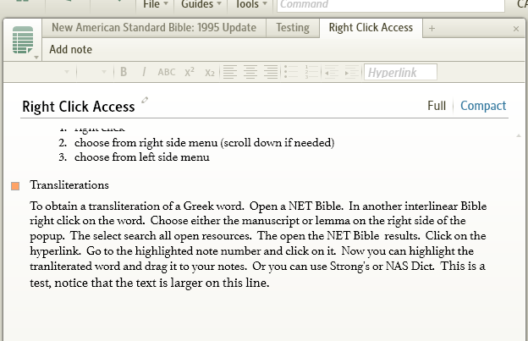Click list item 'choose from left side menu'
Viewport: 528px width, 341px height.
pos(142,157)
